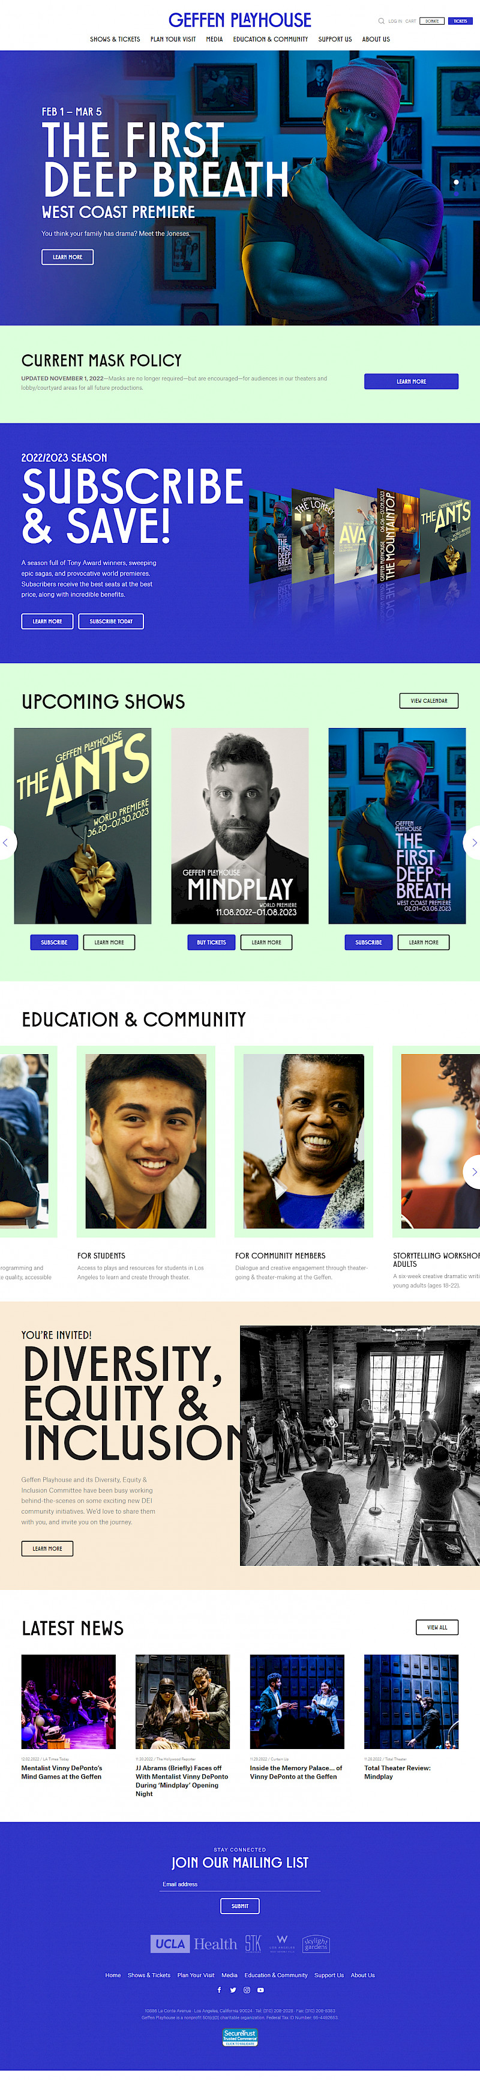Click Buy Tickets under Mindplay
Image resolution: width=480 pixels, height=2080 pixels.
pos(211,942)
